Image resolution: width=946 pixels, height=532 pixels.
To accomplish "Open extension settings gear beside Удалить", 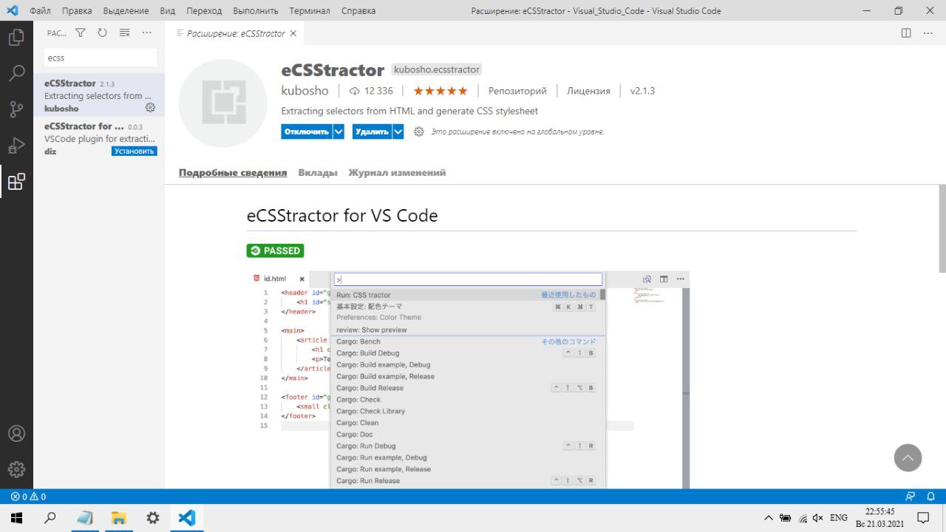I will pyautogui.click(x=418, y=132).
